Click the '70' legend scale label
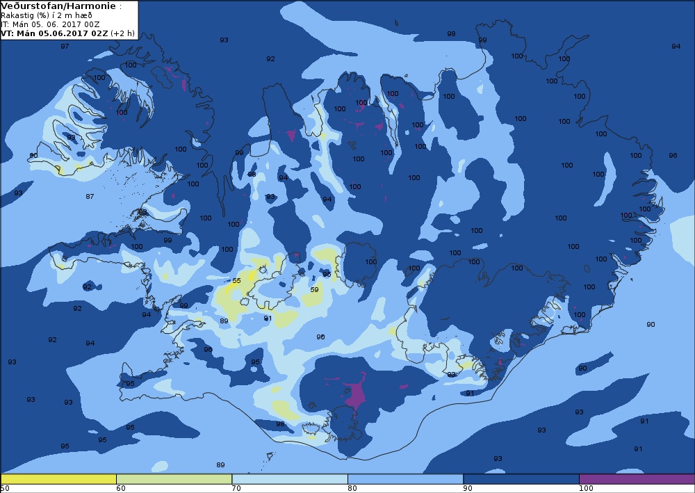Viewport: 695px width, 493px height. (x=237, y=489)
